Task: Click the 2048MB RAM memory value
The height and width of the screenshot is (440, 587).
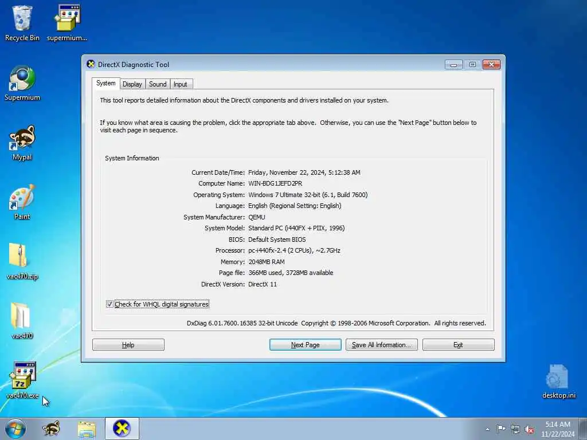Action: tap(267, 261)
